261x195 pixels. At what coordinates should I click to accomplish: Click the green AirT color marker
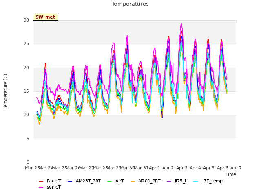pos(110,182)
